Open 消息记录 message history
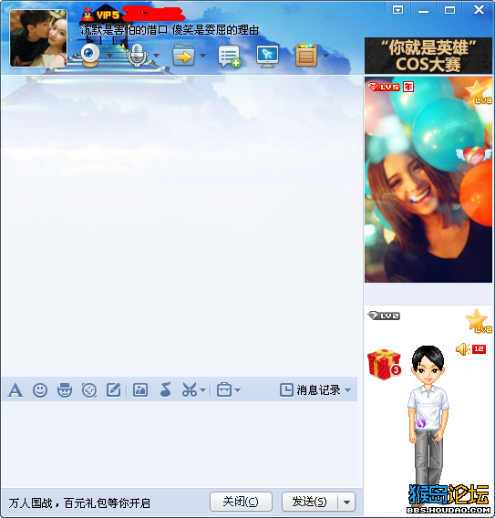495x518 pixels. [x=310, y=390]
